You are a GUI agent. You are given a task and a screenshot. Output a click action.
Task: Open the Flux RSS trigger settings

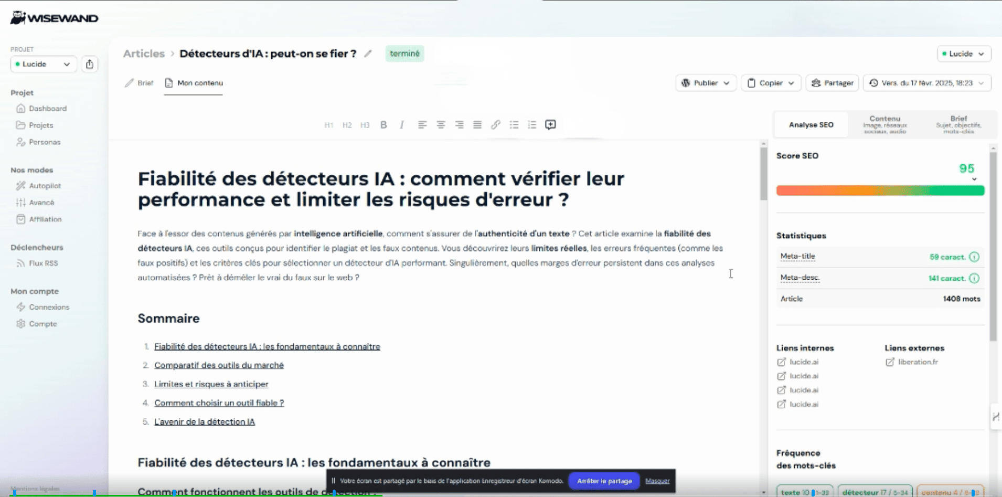(42, 263)
